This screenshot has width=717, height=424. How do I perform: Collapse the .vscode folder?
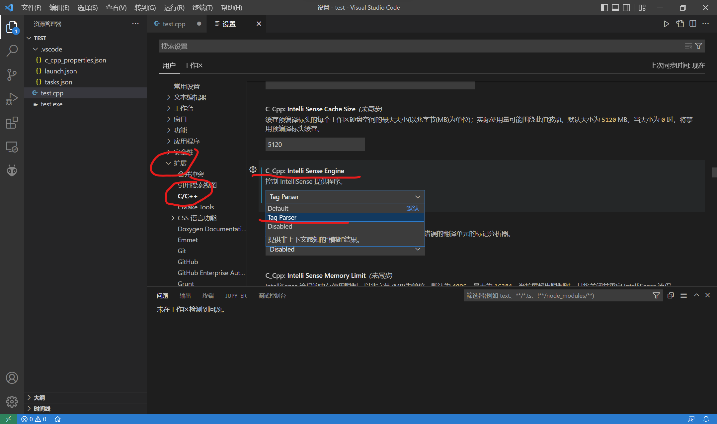[36, 49]
